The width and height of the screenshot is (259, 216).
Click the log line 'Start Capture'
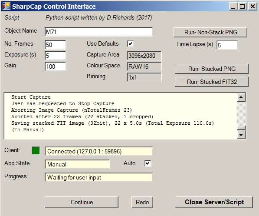31,97
